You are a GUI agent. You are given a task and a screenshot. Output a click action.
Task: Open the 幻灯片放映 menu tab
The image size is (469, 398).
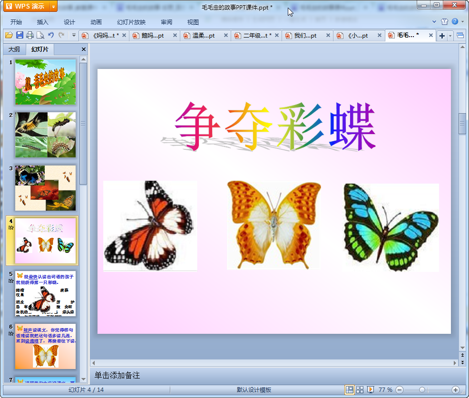131,22
